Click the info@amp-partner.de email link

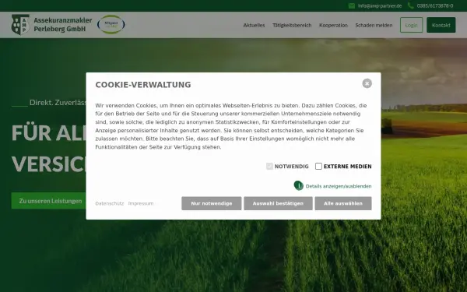[380, 6]
